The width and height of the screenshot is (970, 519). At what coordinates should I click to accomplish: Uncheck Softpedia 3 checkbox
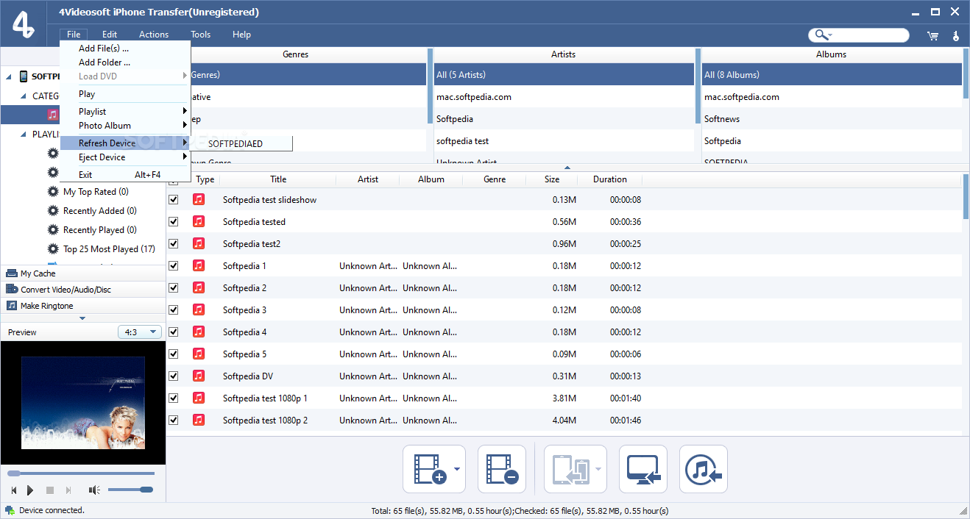click(x=174, y=309)
